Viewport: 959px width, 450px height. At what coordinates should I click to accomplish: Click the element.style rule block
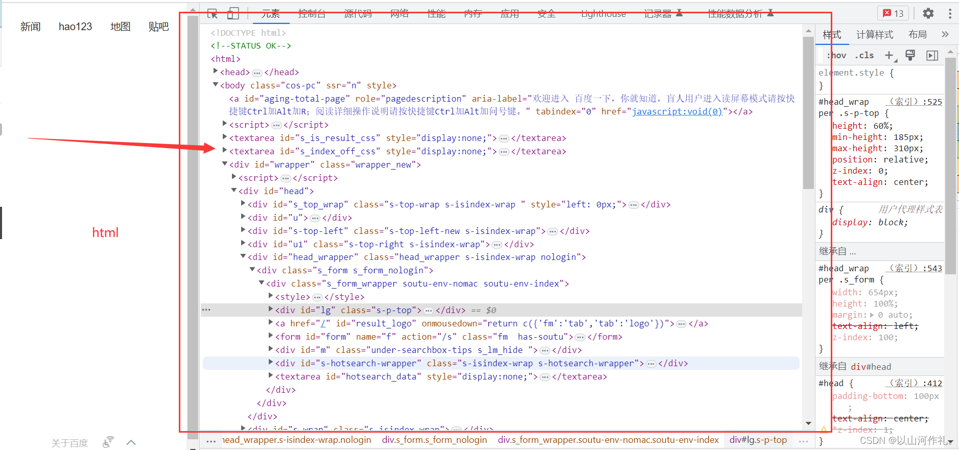point(880,79)
